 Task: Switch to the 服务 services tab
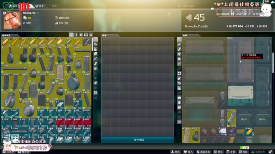pyautogui.click(x=55, y=6)
